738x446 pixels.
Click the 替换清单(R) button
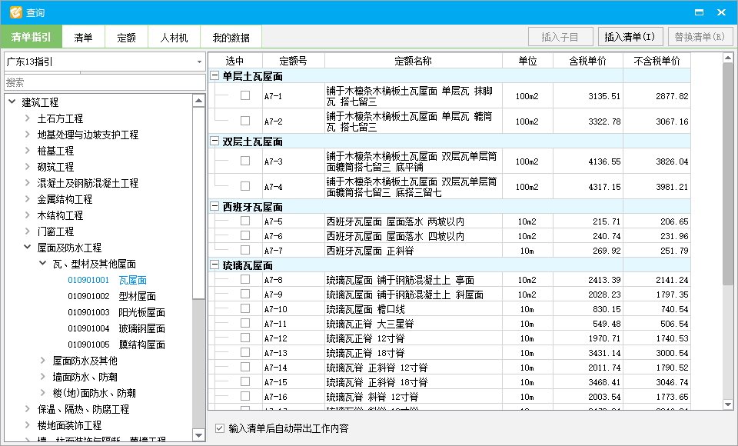click(700, 37)
